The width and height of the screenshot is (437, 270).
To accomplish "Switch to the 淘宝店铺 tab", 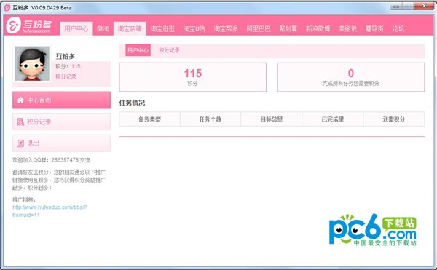I will tap(130, 28).
